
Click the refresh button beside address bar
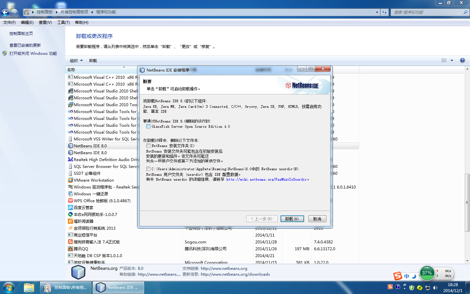pyautogui.click(x=384, y=12)
